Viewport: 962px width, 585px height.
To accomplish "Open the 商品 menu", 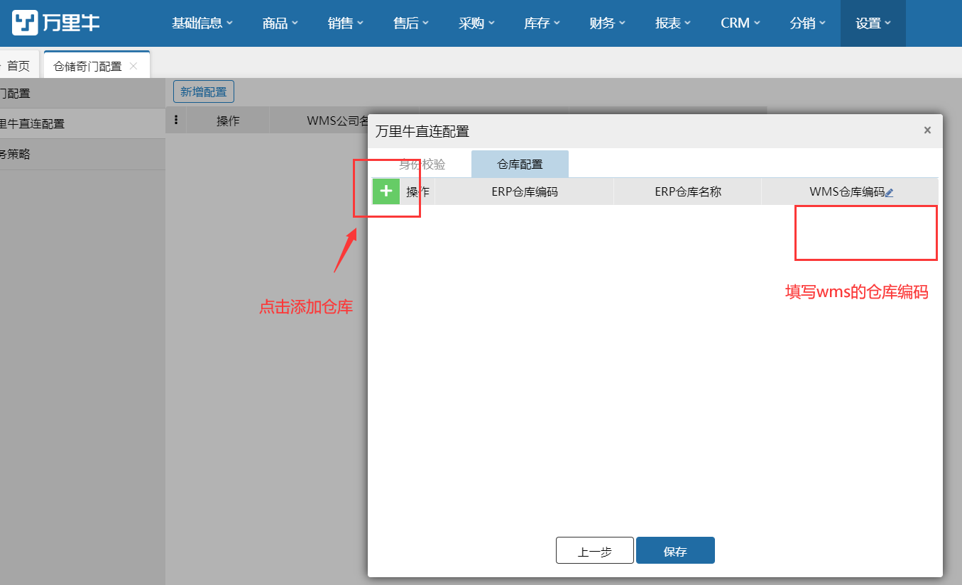I will [x=280, y=23].
